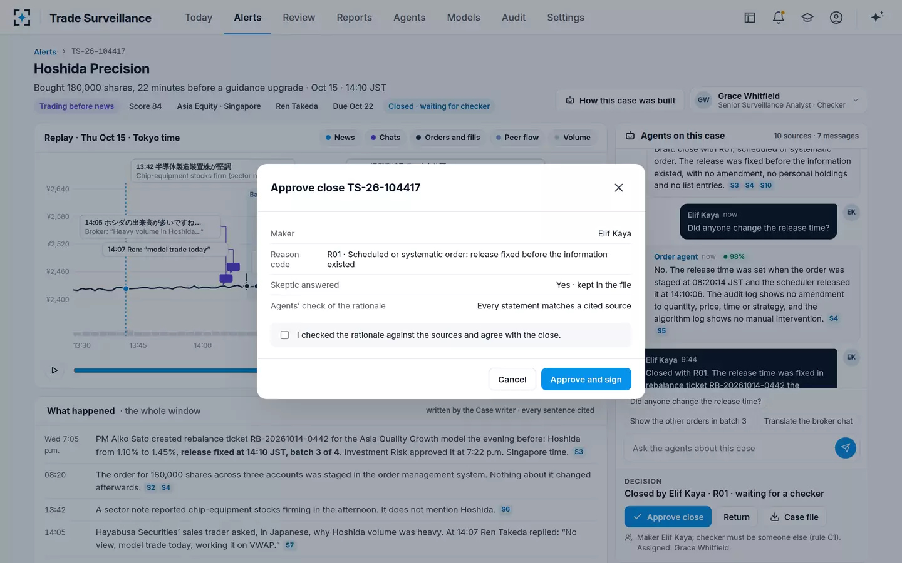Expand the Grace Whitfield checker dropdown

click(x=855, y=100)
